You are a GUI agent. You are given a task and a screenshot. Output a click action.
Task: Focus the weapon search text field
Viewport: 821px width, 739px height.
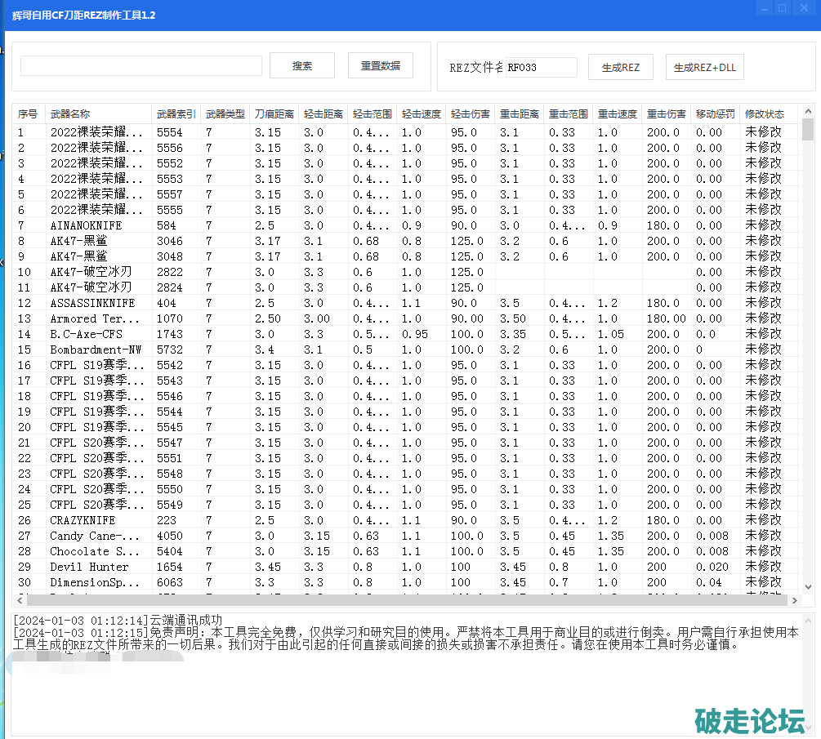(x=141, y=66)
